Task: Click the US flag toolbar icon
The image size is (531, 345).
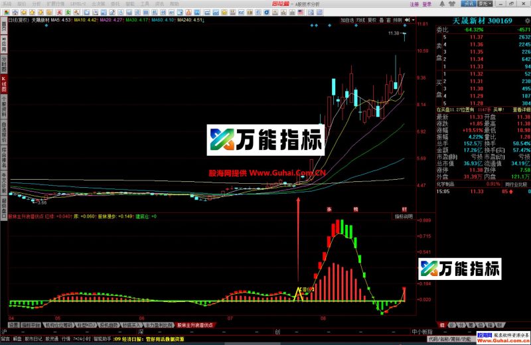Action: (x=300, y=13)
